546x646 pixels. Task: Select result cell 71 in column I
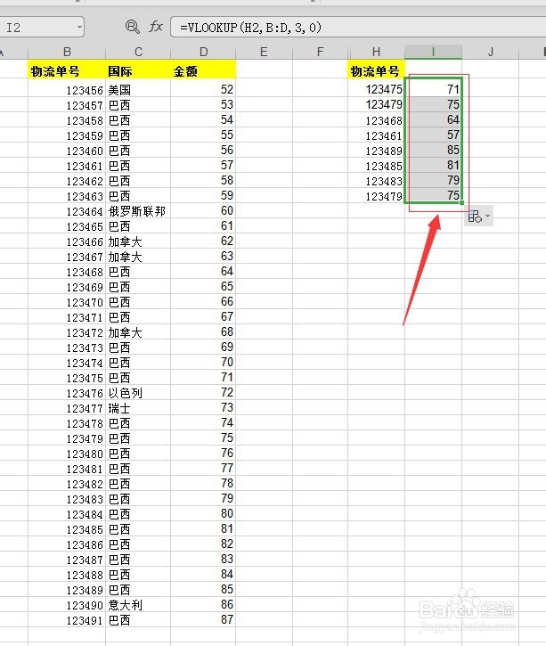(x=433, y=89)
